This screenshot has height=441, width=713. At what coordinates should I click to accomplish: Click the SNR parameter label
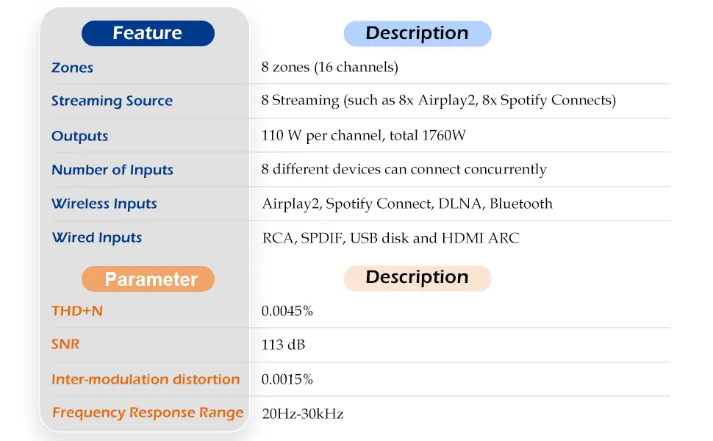65,345
